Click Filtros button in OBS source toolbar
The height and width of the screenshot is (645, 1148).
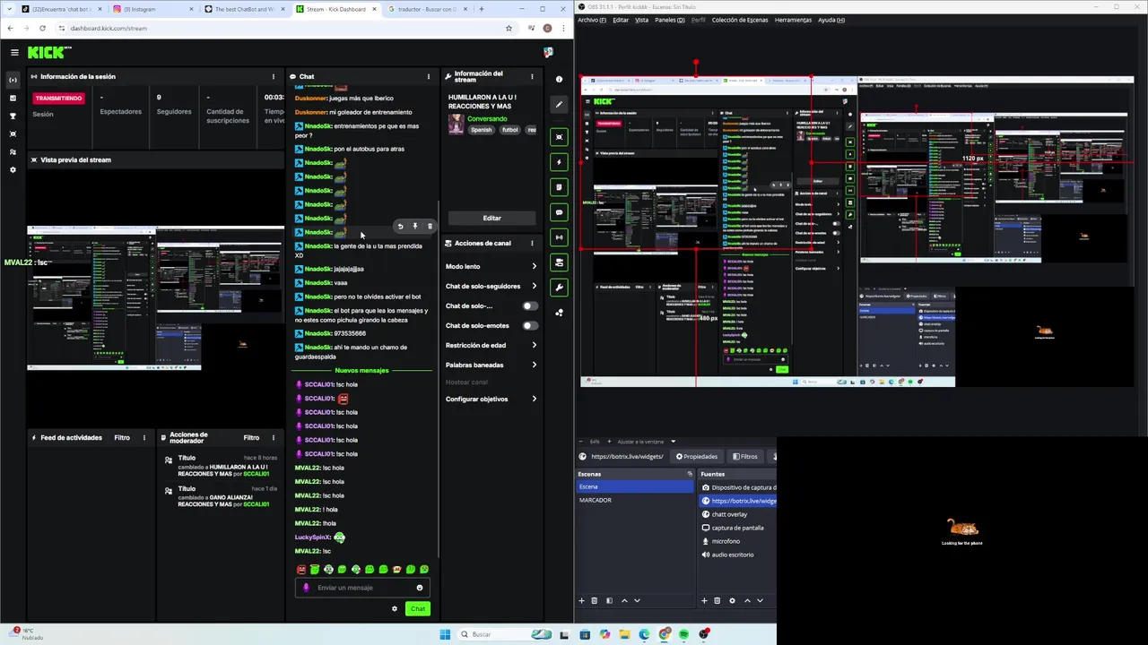point(744,457)
